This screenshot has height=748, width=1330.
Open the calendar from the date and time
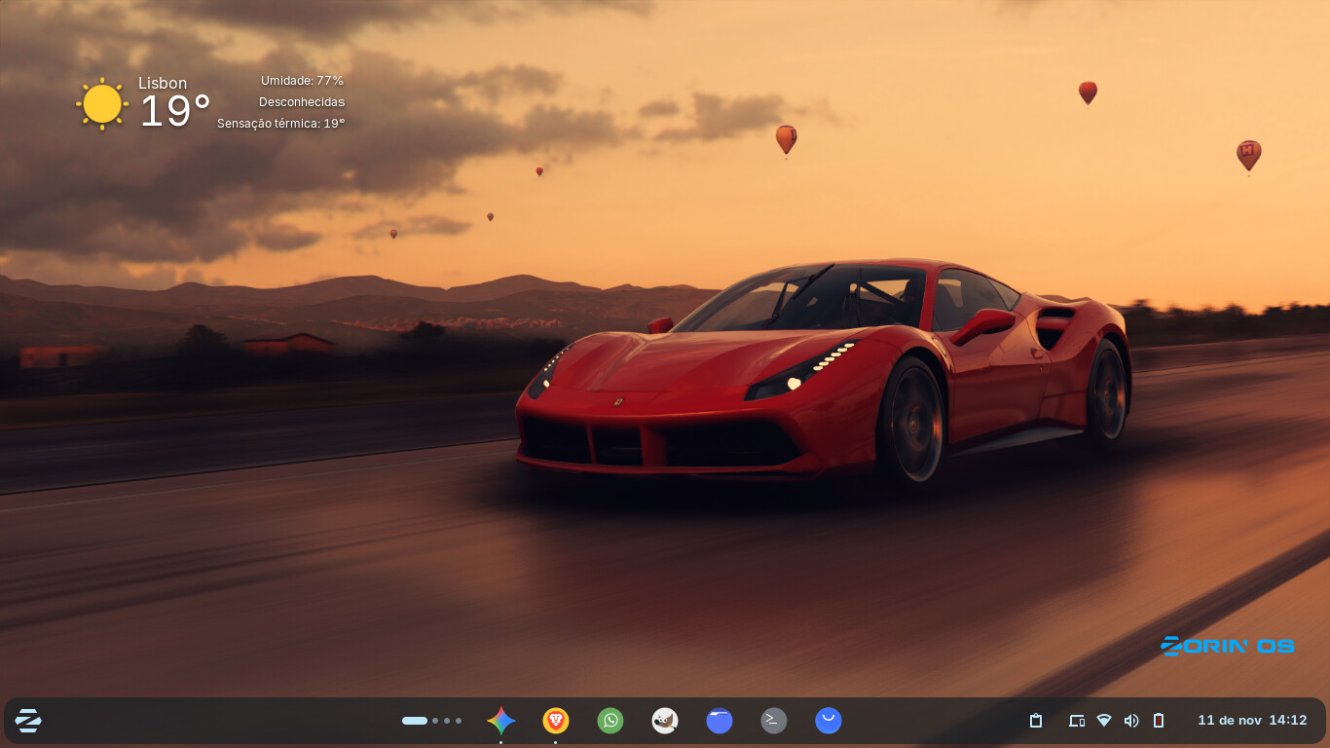[1252, 721]
